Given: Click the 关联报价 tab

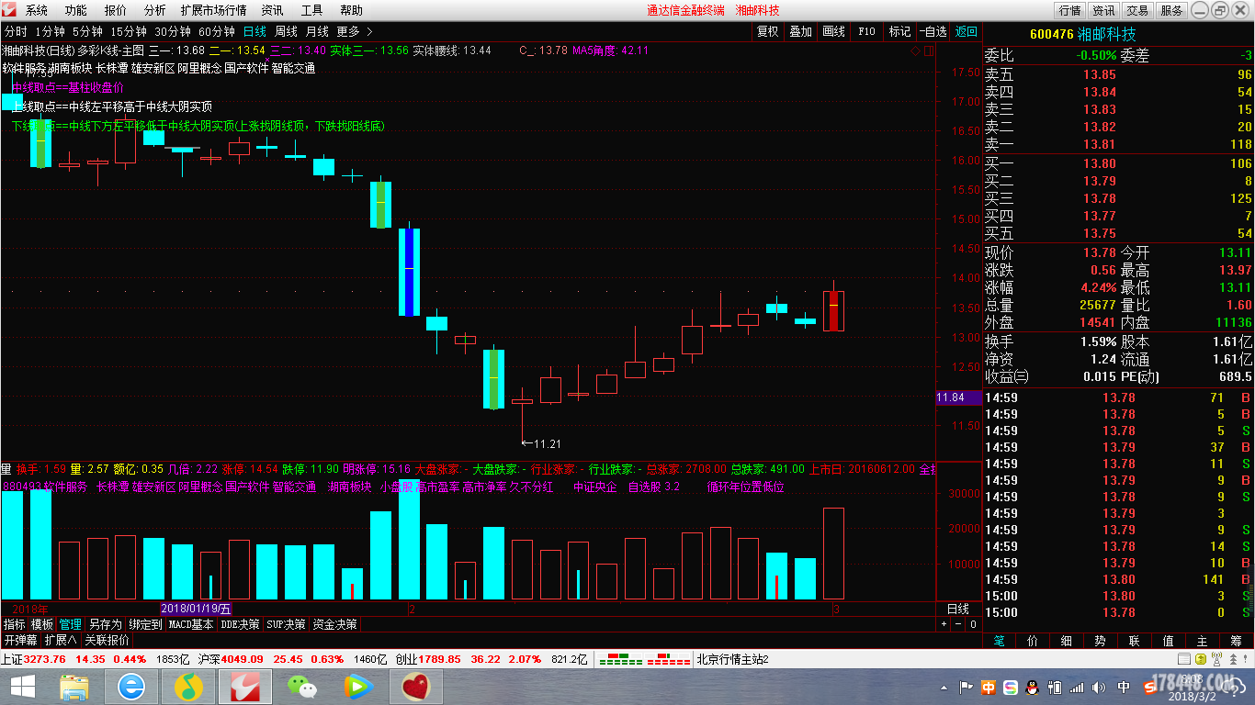Looking at the screenshot, I should [107, 640].
